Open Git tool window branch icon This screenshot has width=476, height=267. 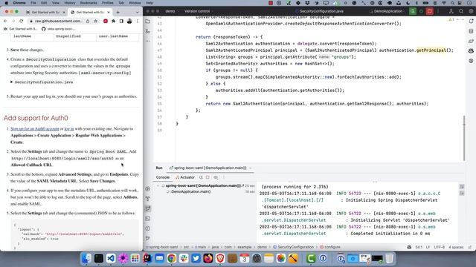(148, 239)
